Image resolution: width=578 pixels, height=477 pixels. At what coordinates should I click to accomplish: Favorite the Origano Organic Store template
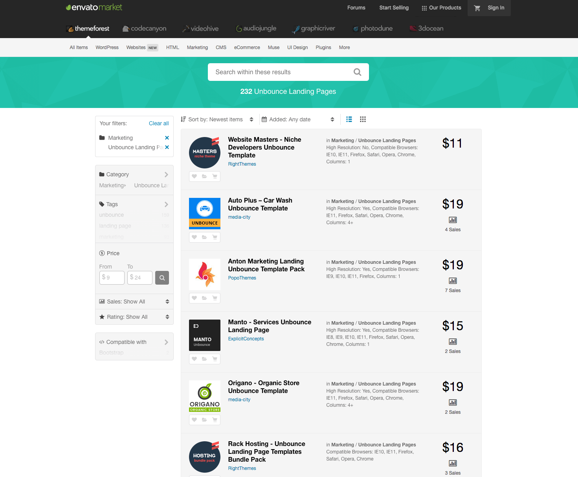[x=194, y=420]
